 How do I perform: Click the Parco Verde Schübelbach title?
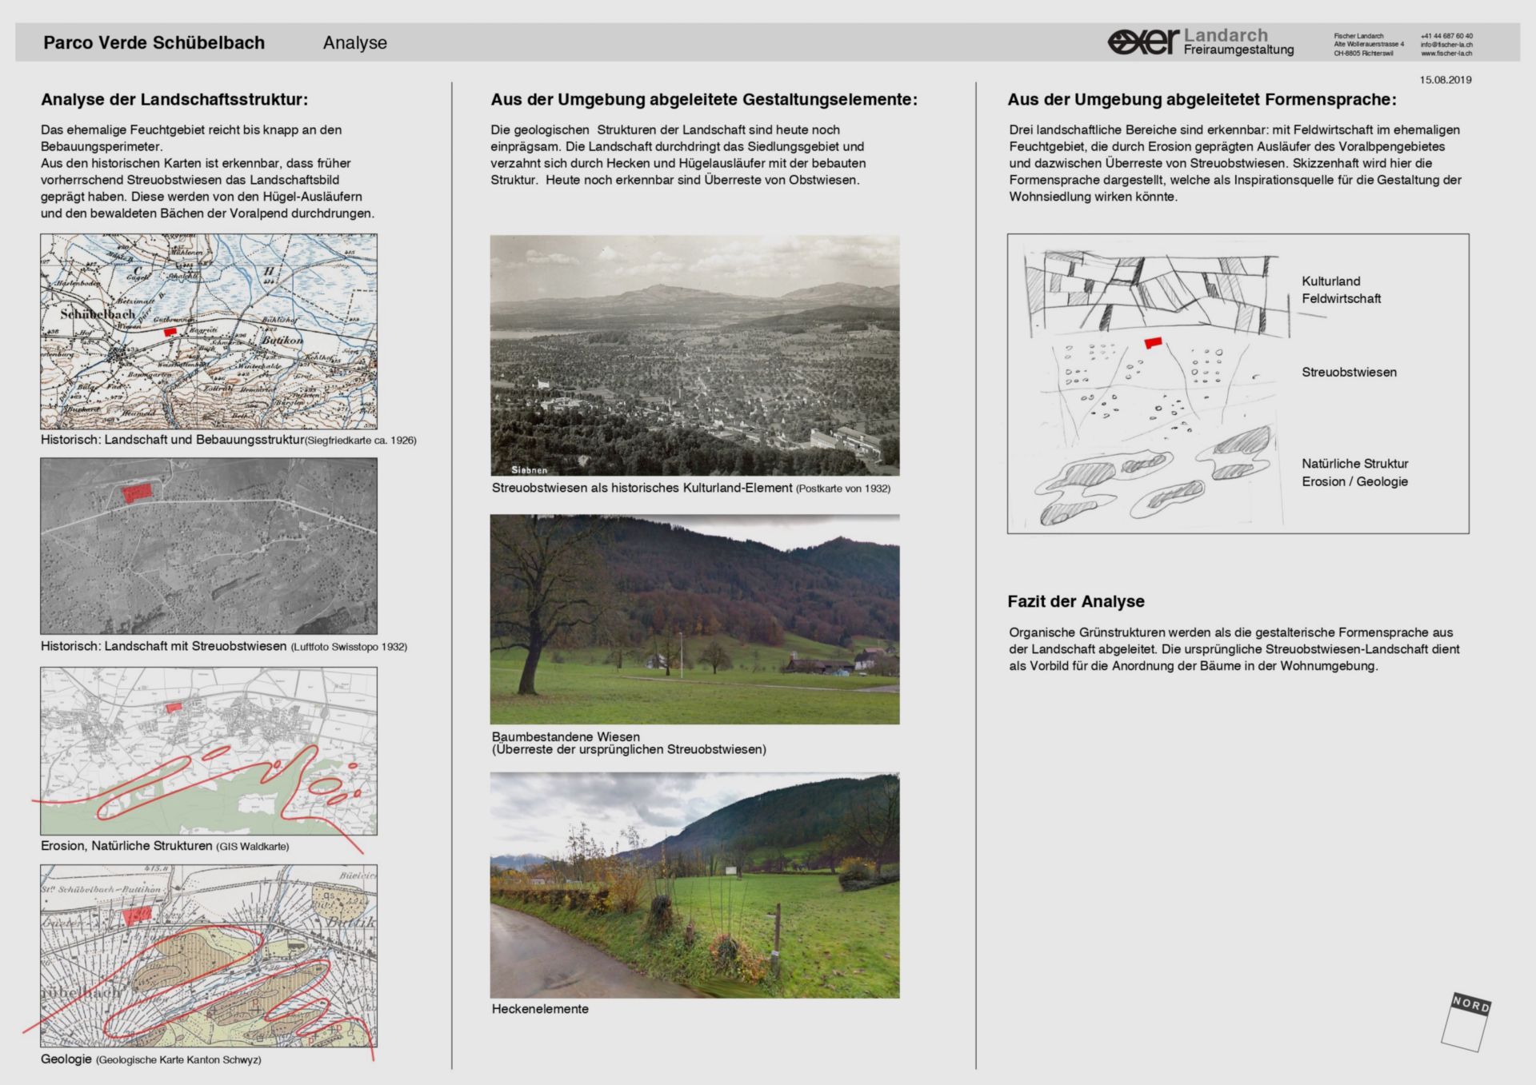tap(154, 43)
